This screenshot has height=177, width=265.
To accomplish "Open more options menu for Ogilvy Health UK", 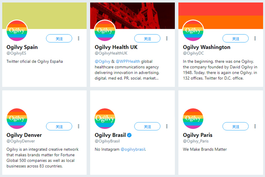I will tap(167, 39).
